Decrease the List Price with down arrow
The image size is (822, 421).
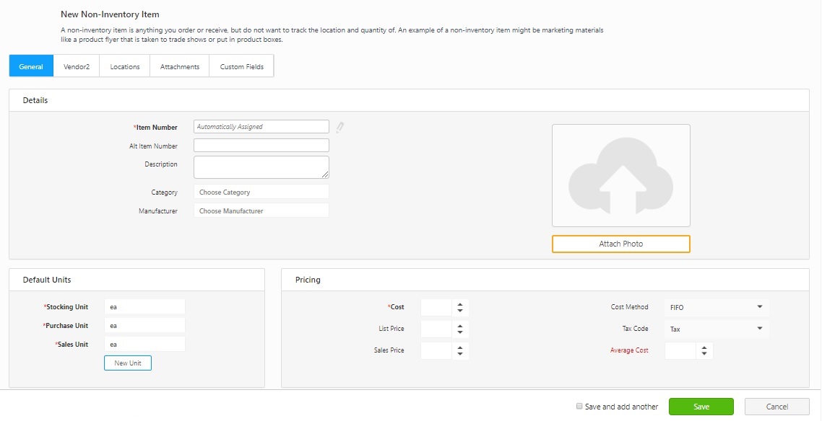tap(460, 332)
